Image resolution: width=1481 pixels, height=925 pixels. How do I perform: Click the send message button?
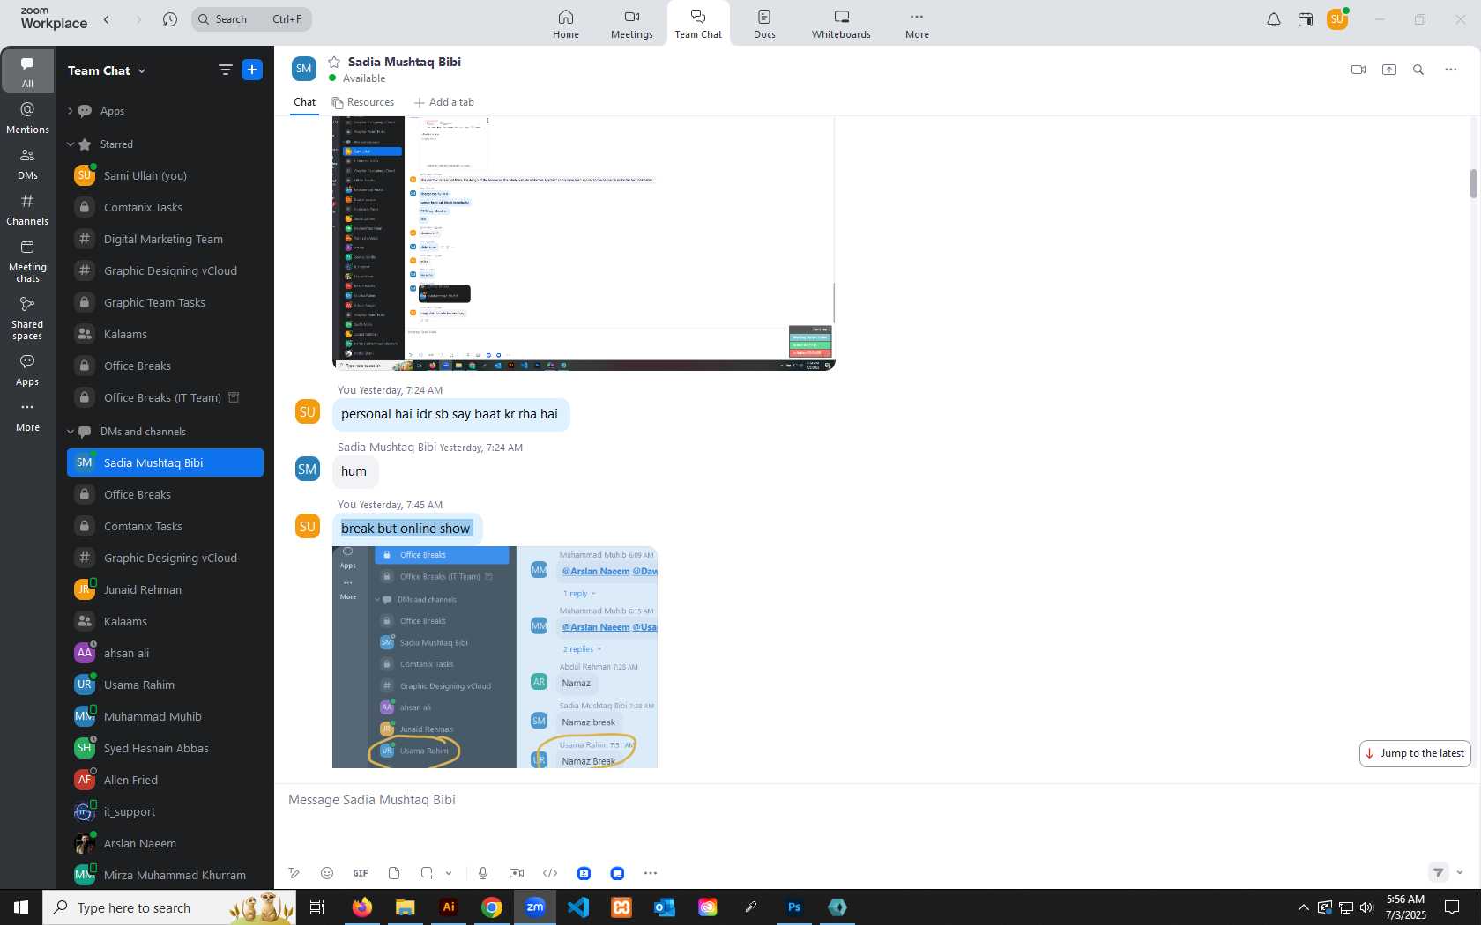click(x=1438, y=873)
